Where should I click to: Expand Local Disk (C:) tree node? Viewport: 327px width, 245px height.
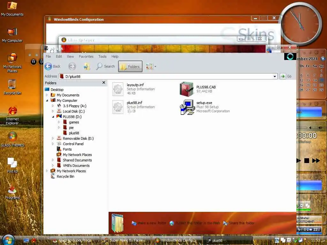(x=53, y=111)
